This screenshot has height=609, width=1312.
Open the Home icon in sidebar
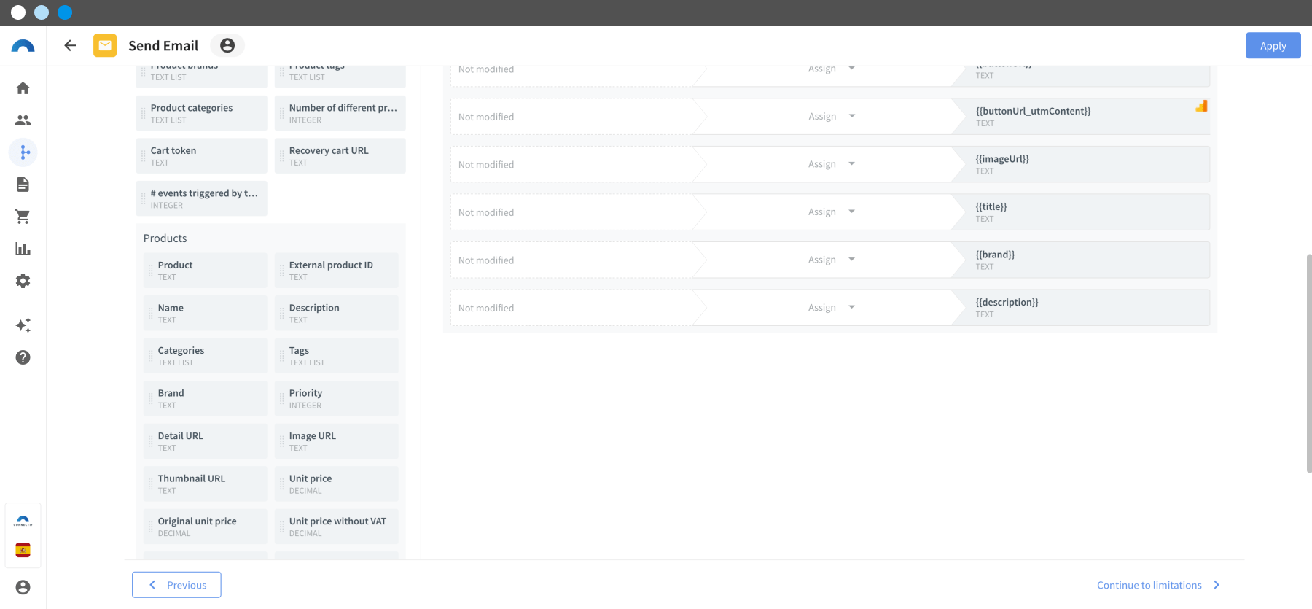click(x=23, y=88)
